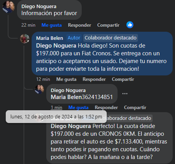Click the 'Colaborador destacado' badge in first reply
This screenshot has width=175, height=164.
point(111,38)
